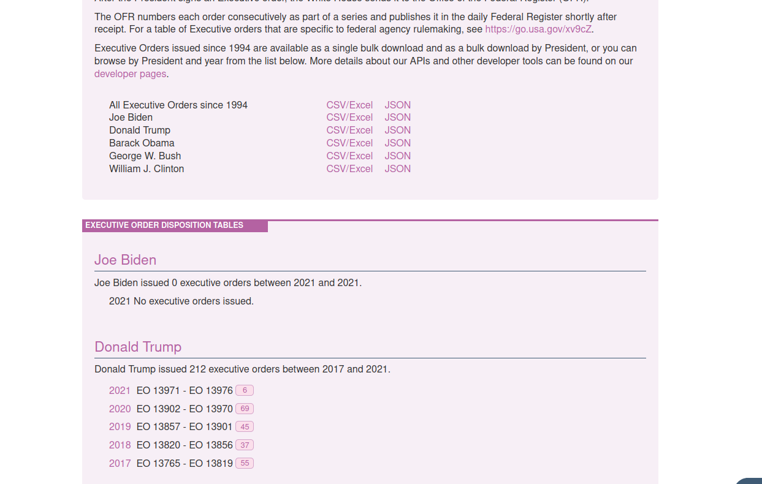Click the 'Barack Obama' row label
This screenshot has height=484, width=762.
(142, 143)
